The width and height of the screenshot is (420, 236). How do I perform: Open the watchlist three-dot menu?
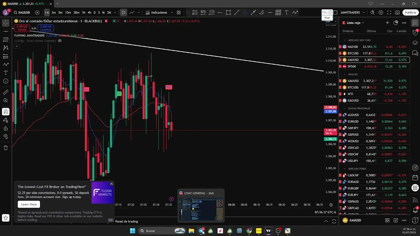pos(404,23)
